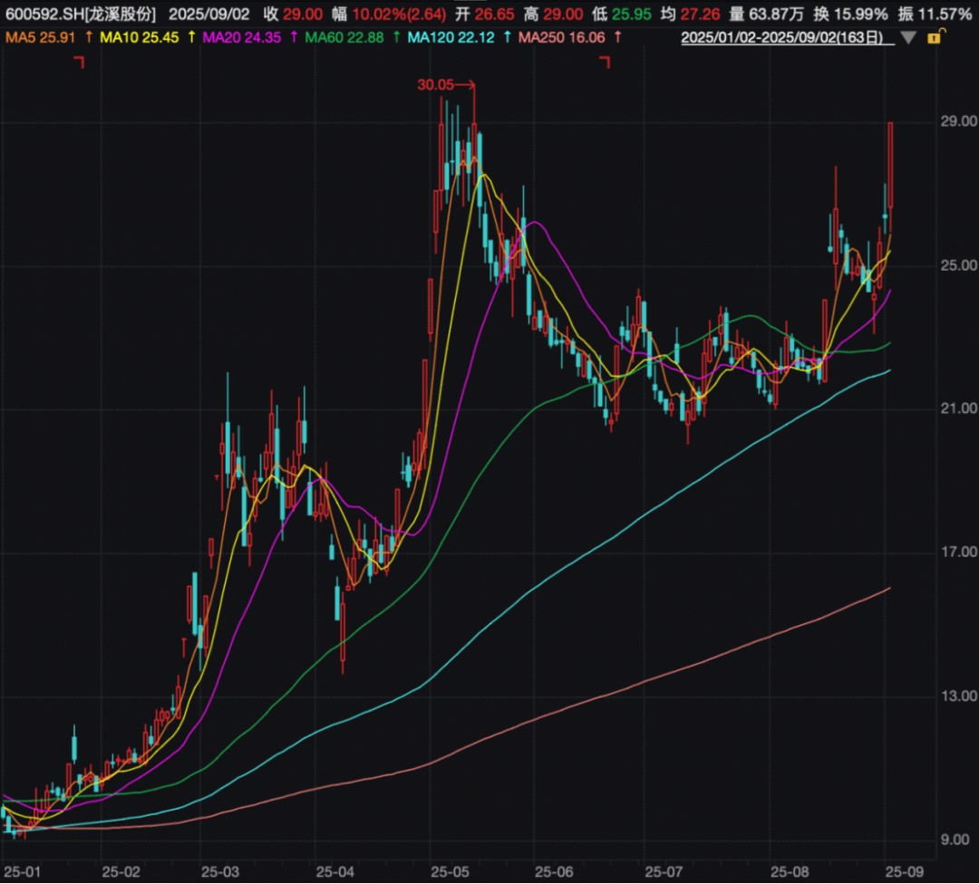Click the red corner marker near top left
979x884 pixels.
point(80,62)
